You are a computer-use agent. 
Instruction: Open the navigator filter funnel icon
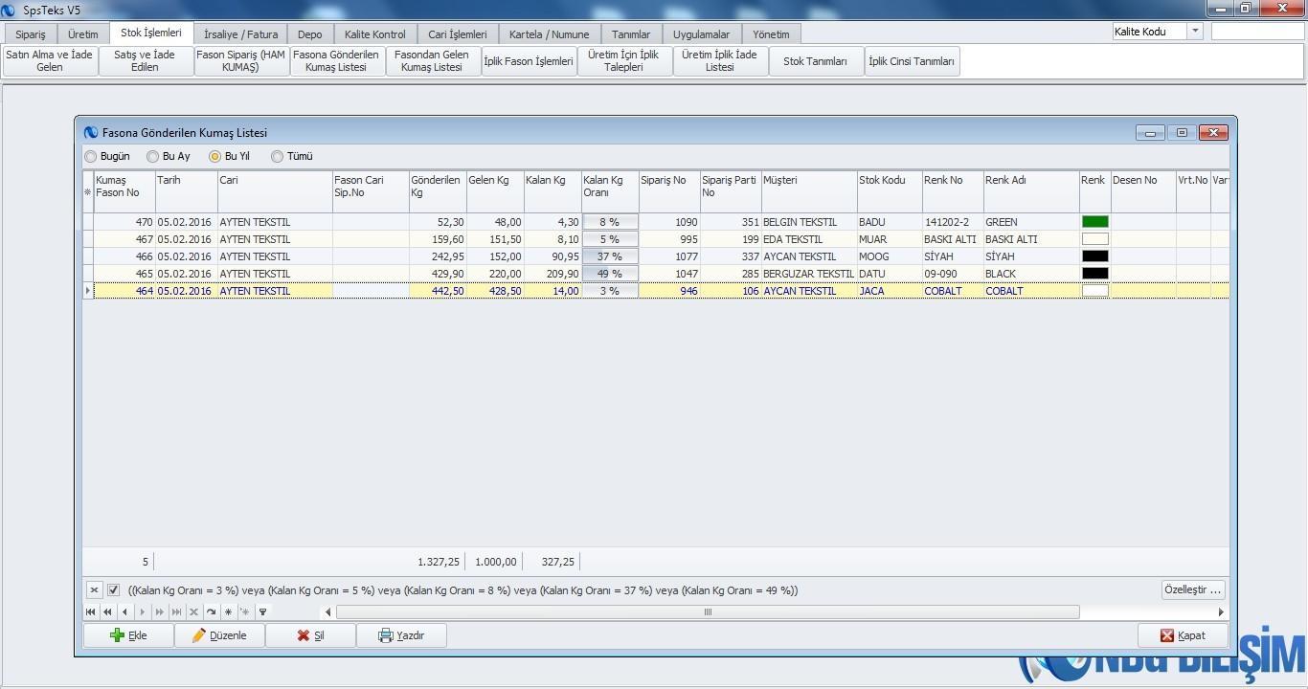coord(262,611)
